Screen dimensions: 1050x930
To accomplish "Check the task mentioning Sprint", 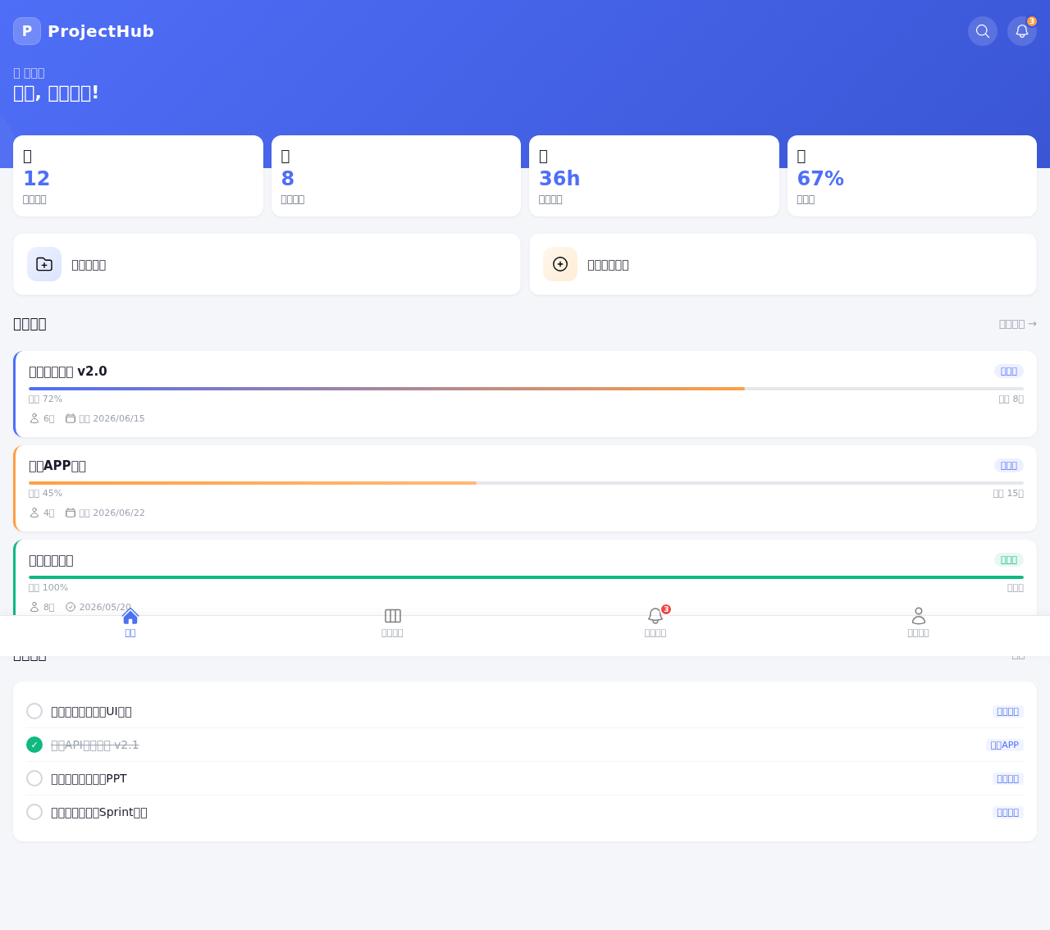I will 34,812.
